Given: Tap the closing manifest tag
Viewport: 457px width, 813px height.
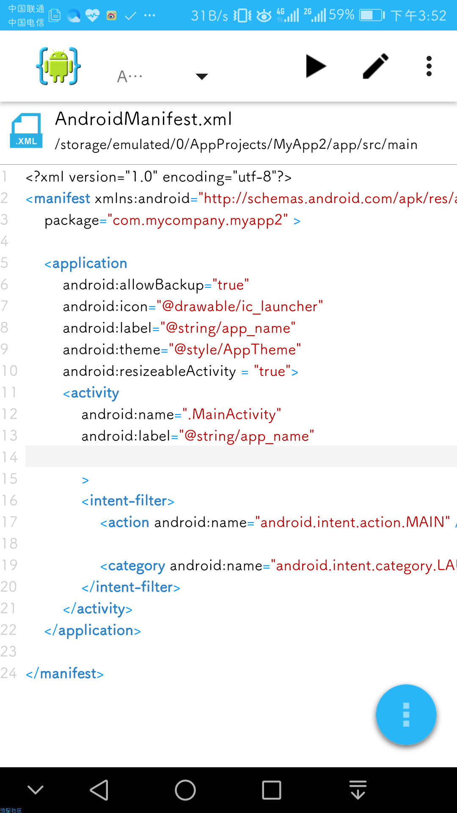Looking at the screenshot, I should coord(65,673).
